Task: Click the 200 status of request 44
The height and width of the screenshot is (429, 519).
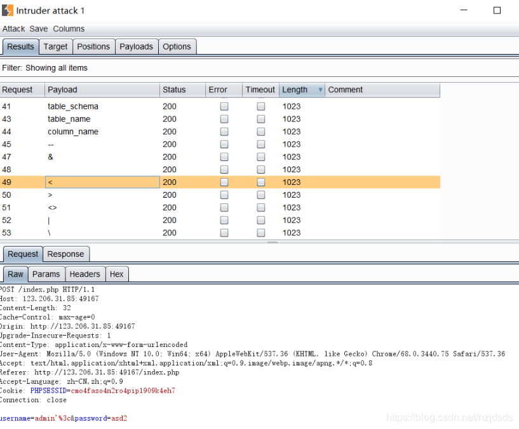Action: (170, 132)
